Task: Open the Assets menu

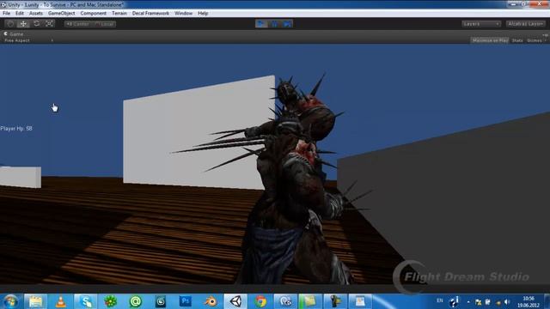Action: (x=36, y=14)
